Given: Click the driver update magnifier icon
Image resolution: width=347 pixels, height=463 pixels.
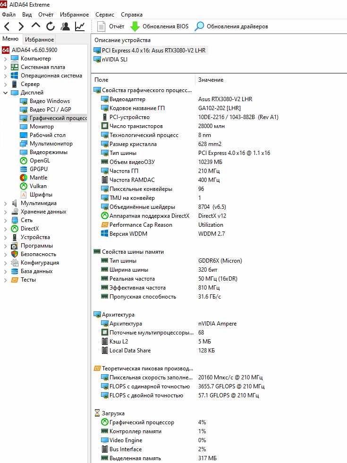Looking at the screenshot, I should pos(199,26).
